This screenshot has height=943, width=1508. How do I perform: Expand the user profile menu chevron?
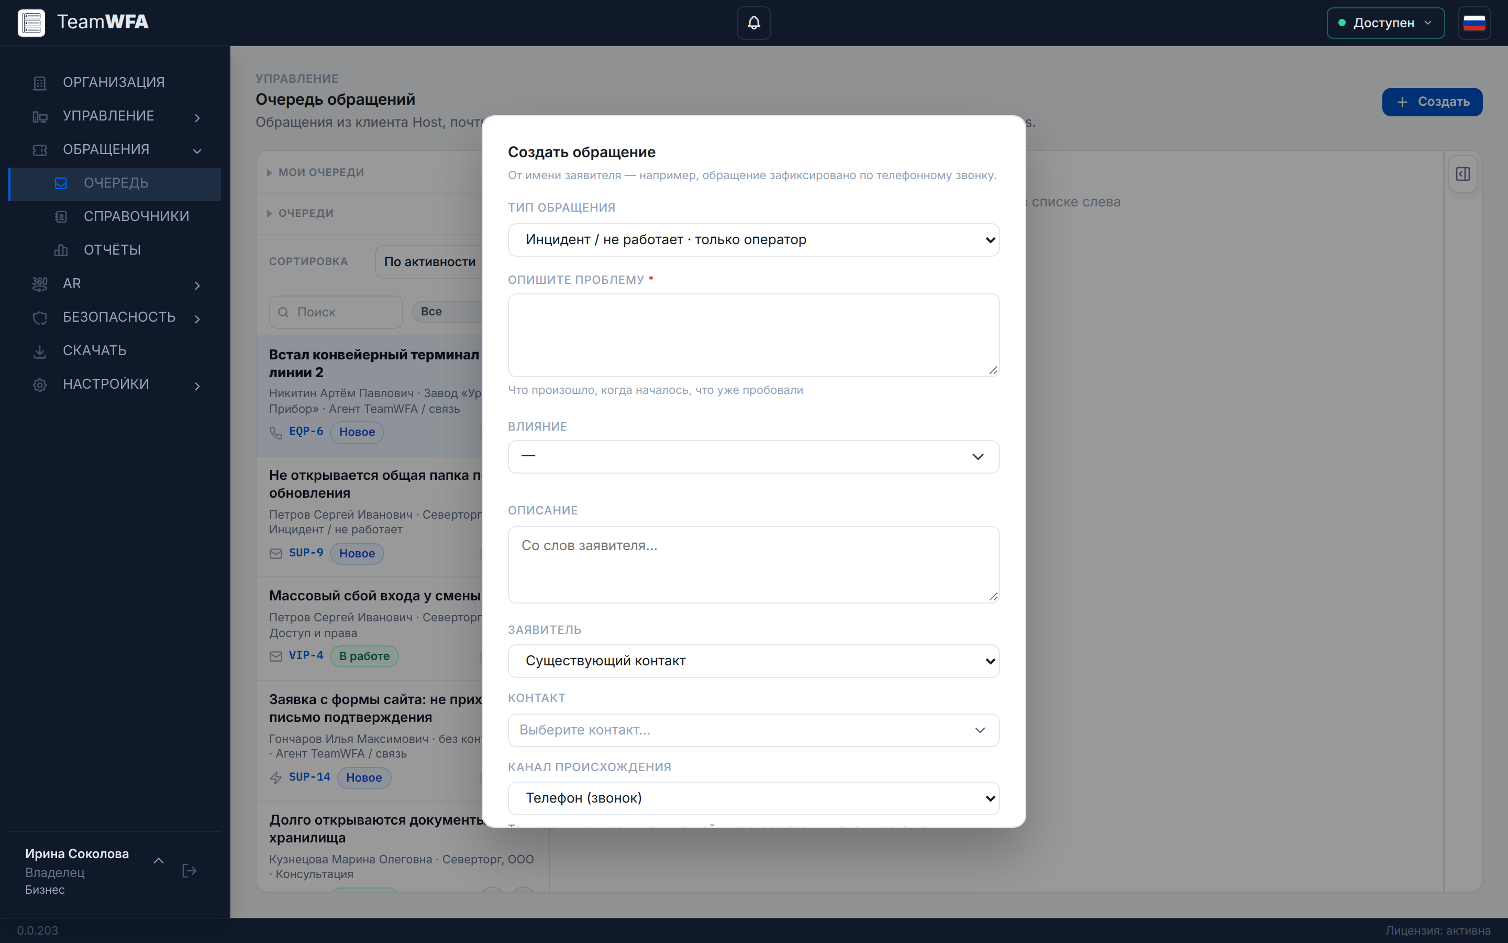click(x=158, y=861)
